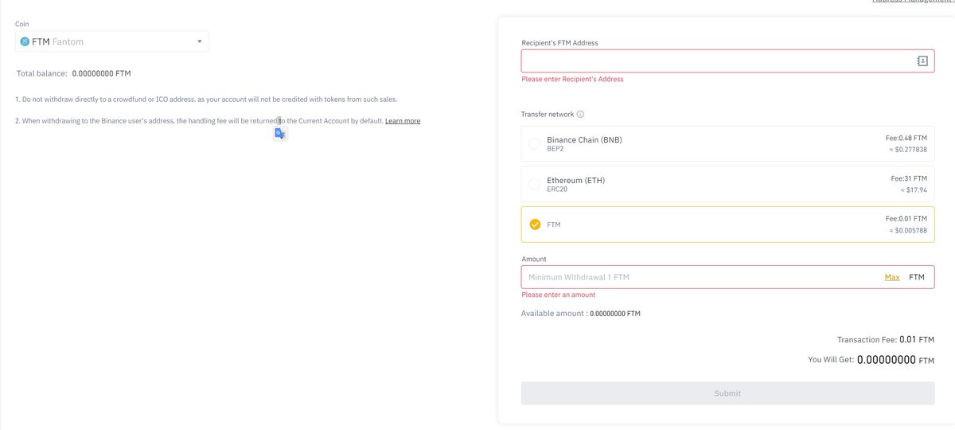Viewport: 955px width, 430px height.
Task: Click the ≈ $17.94 fee value
Action: pos(914,190)
